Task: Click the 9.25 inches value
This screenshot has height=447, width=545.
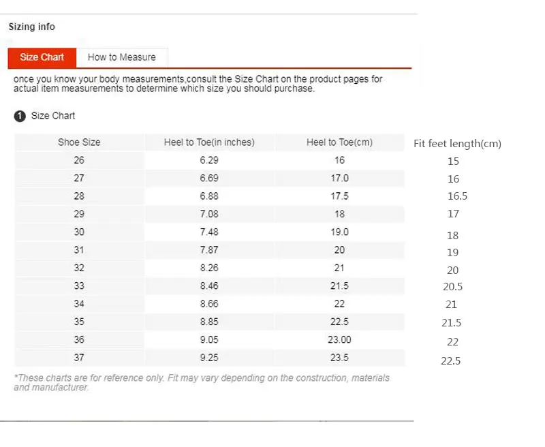Action: [x=209, y=357]
